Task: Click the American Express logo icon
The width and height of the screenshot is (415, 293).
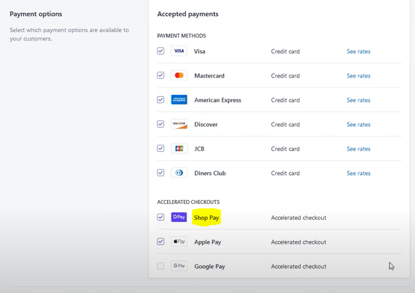Action: pyautogui.click(x=179, y=99)
